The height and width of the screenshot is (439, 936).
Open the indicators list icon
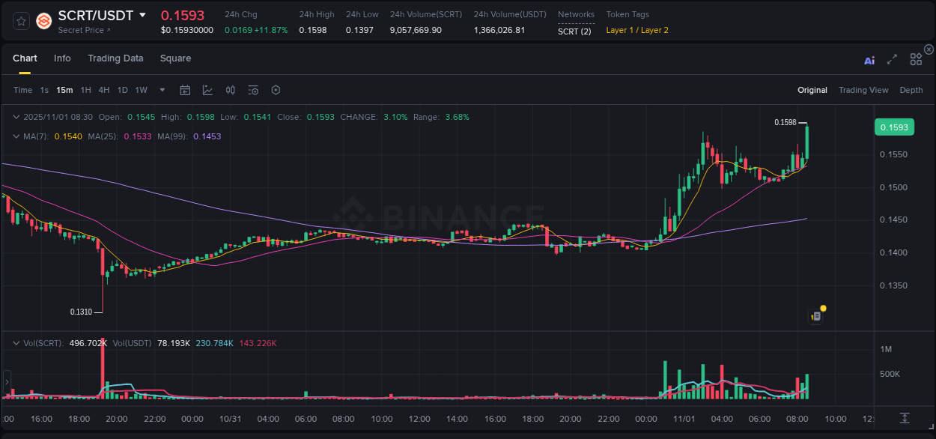click(252, 90)
